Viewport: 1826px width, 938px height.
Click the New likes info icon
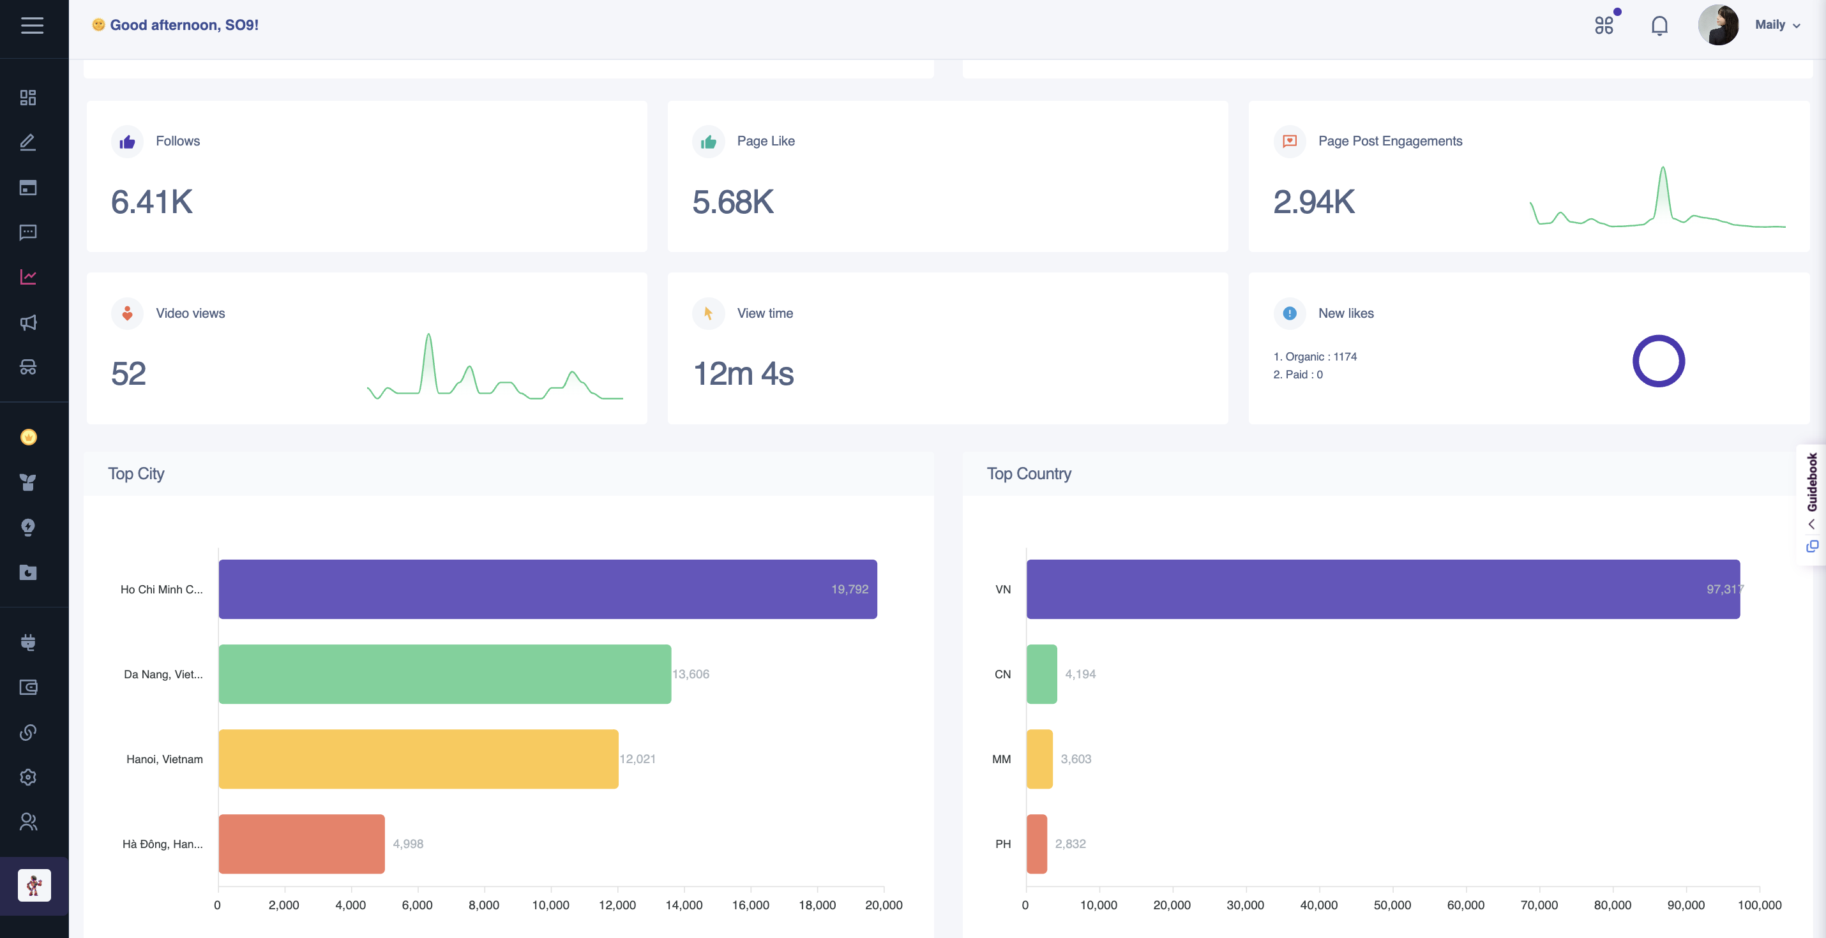[x=1290, y=314]
